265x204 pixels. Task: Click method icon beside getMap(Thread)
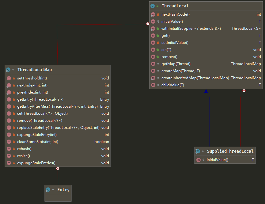tap(153, 64)
